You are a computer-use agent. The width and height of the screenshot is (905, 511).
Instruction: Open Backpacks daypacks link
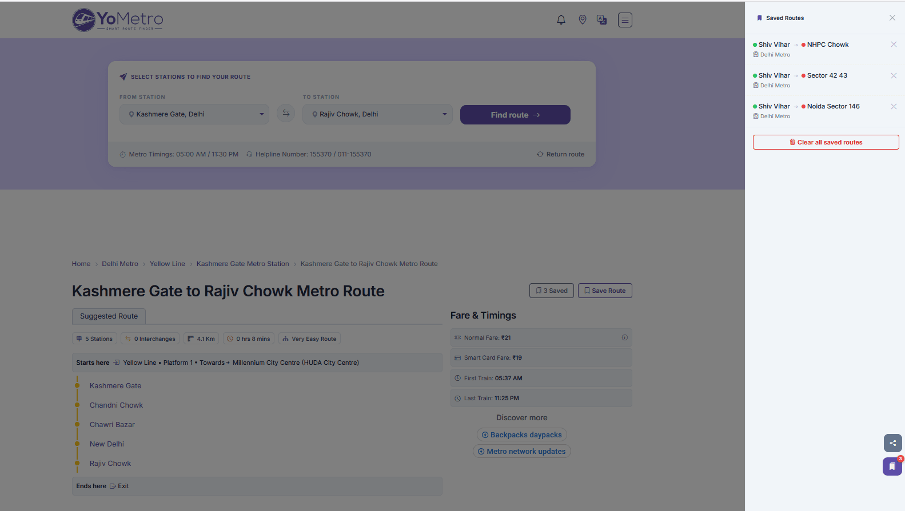(521, 435)
